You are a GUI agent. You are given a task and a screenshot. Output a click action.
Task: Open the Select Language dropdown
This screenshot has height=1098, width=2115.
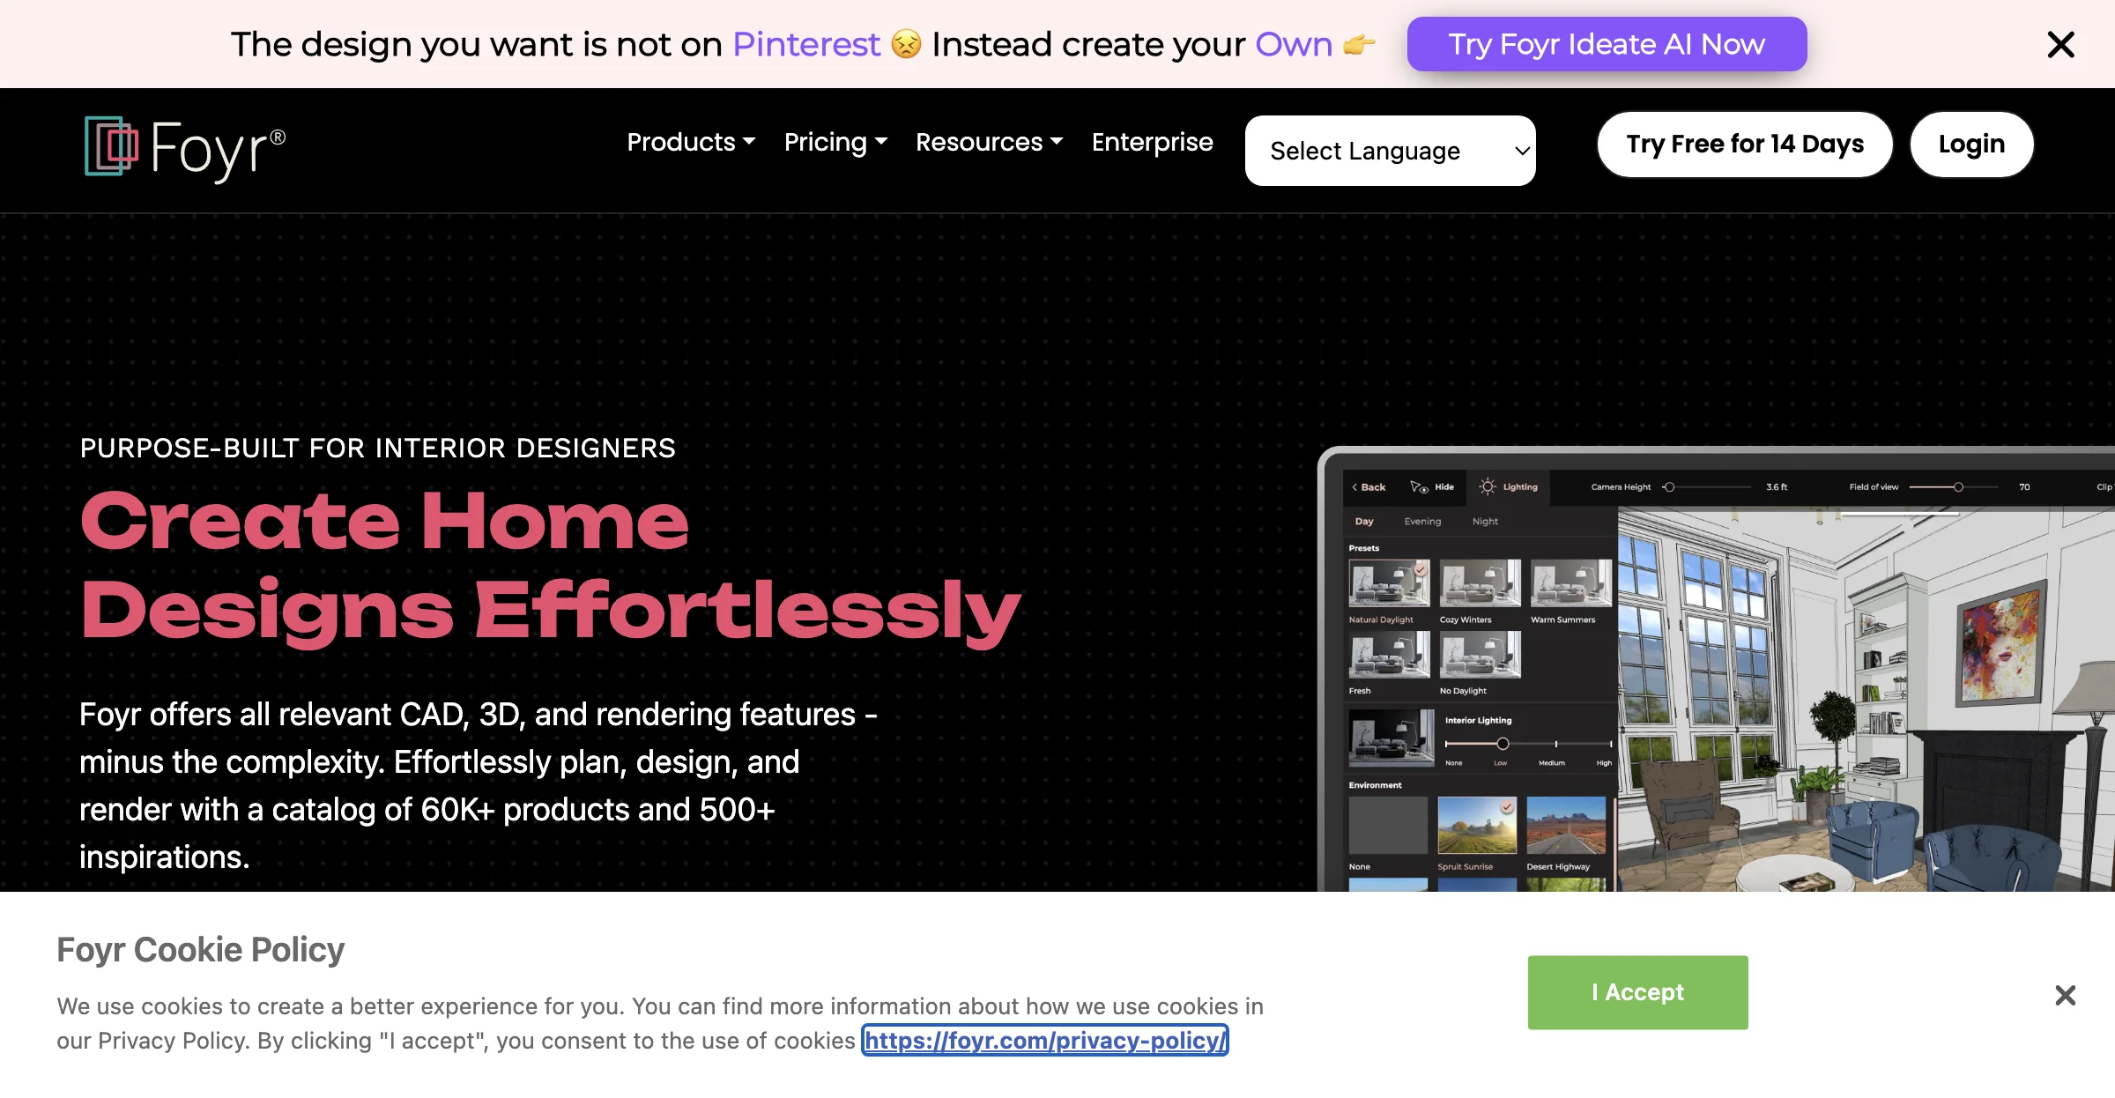click(x=1391, y=150)
